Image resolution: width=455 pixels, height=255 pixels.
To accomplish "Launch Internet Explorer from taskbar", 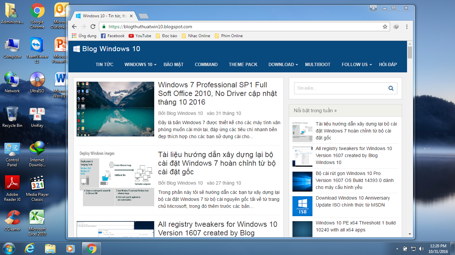I will (30, 248).
